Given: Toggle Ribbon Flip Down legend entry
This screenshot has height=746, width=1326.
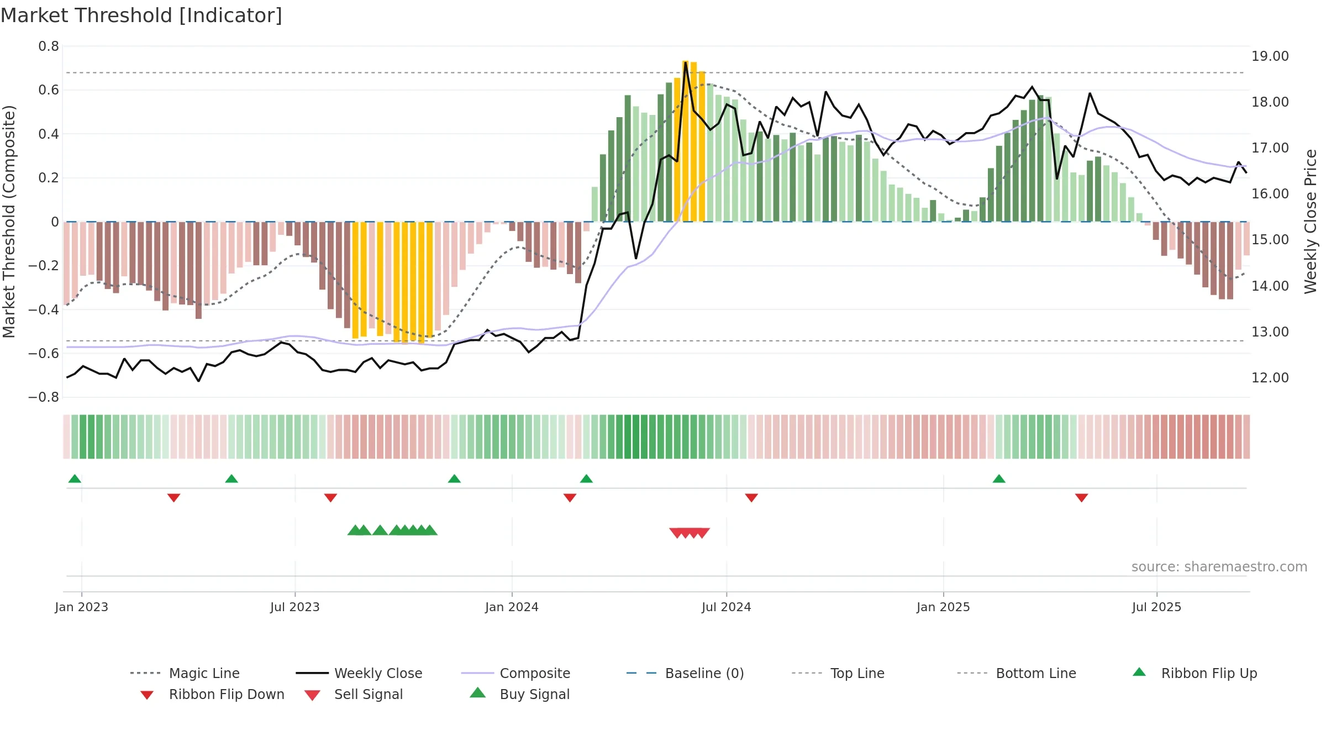Looking at the screenshot, I should coord(212,694).
